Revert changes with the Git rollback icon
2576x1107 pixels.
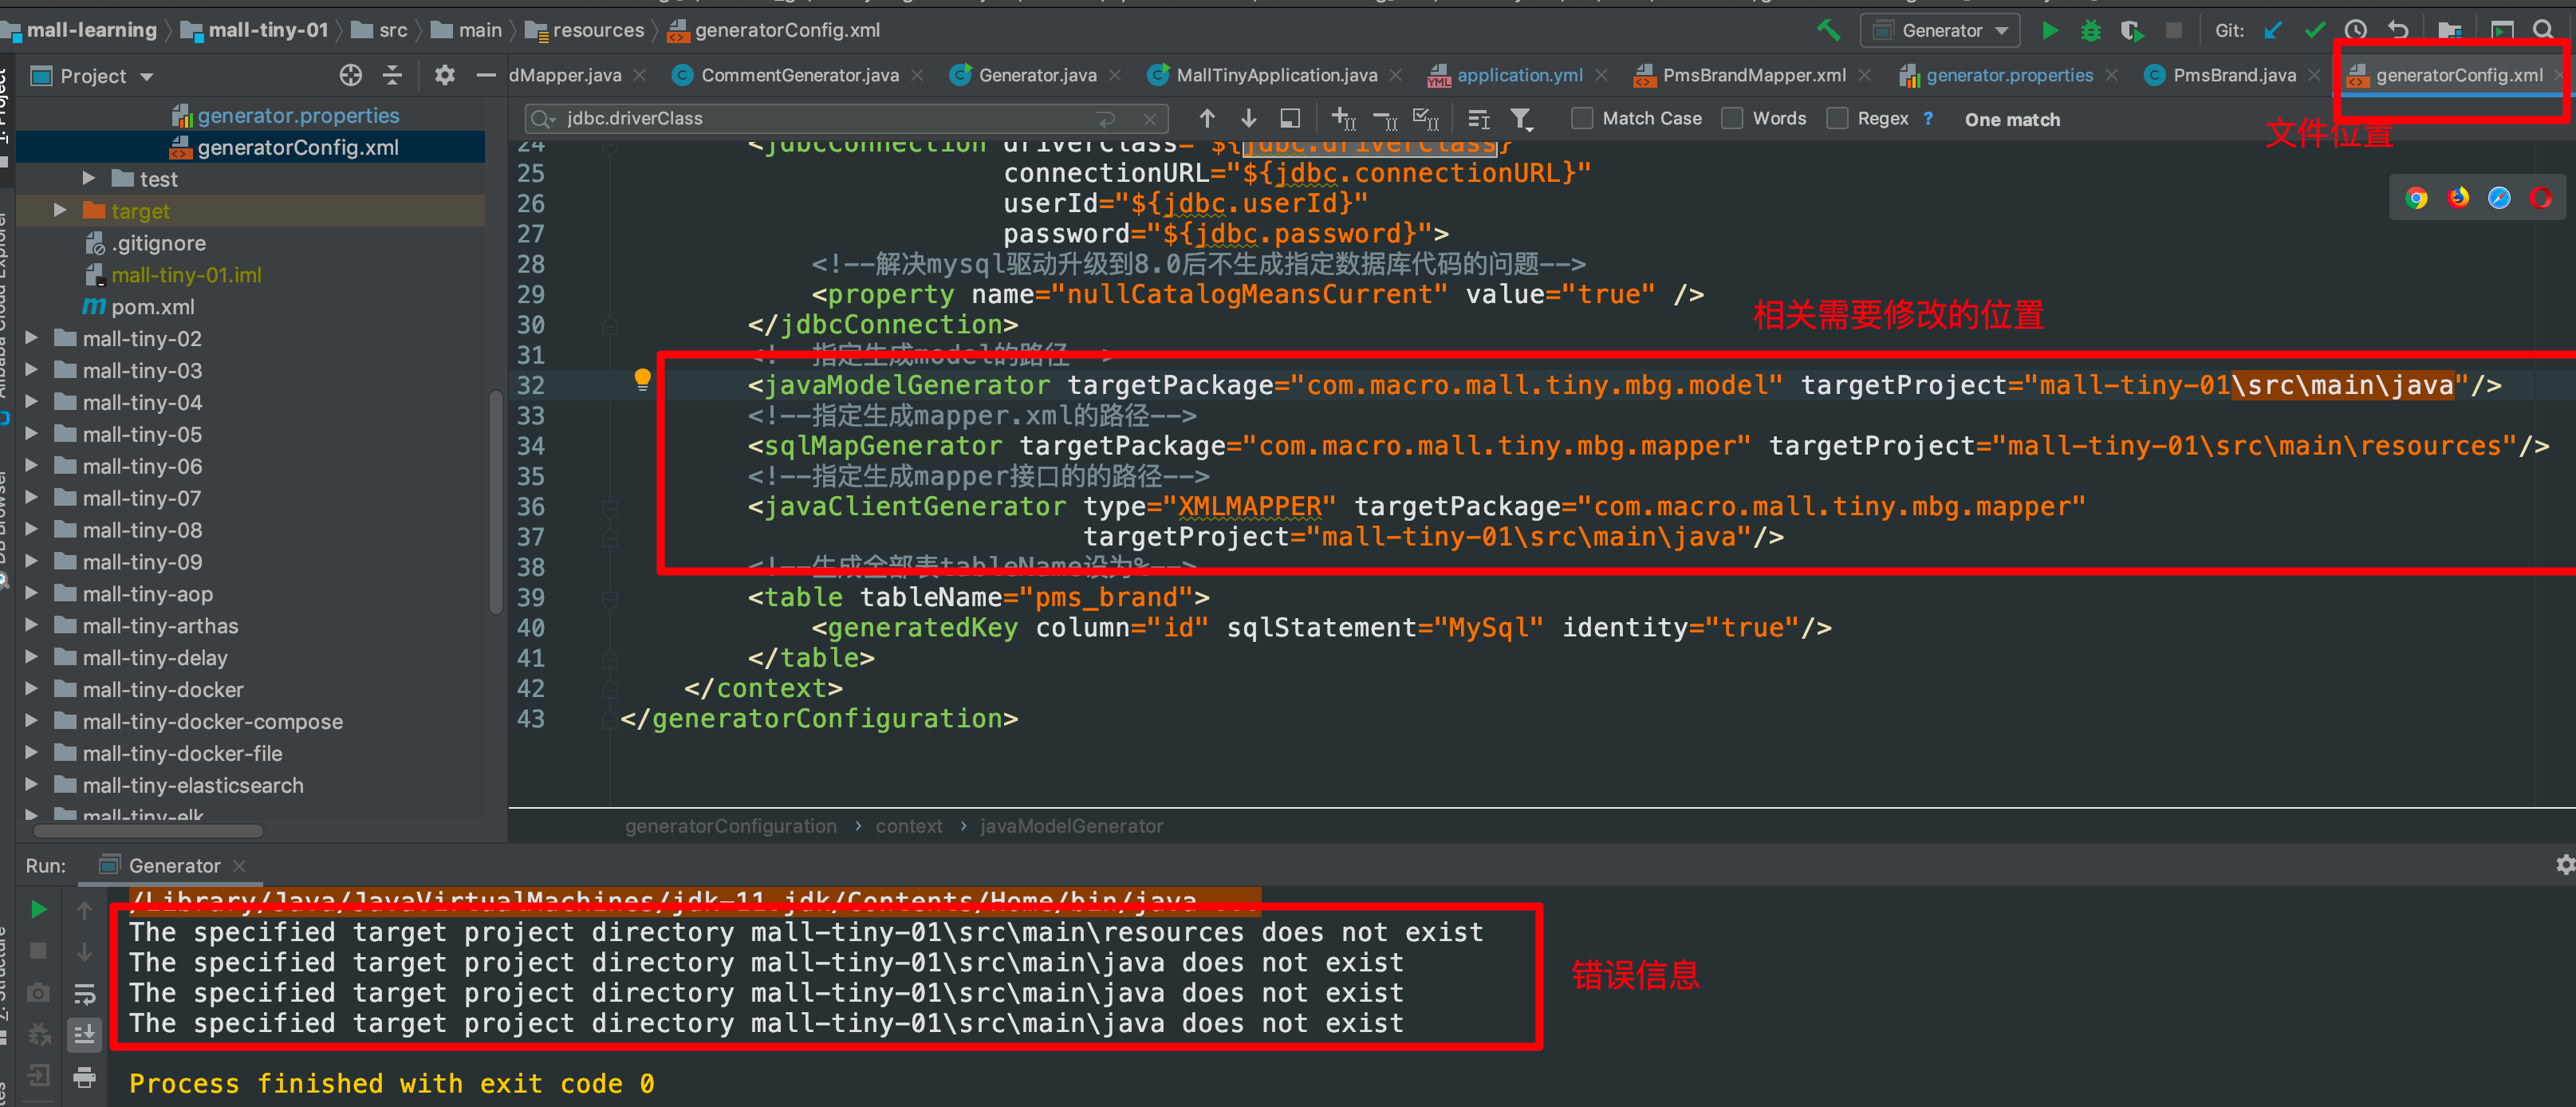(2398, 30)
